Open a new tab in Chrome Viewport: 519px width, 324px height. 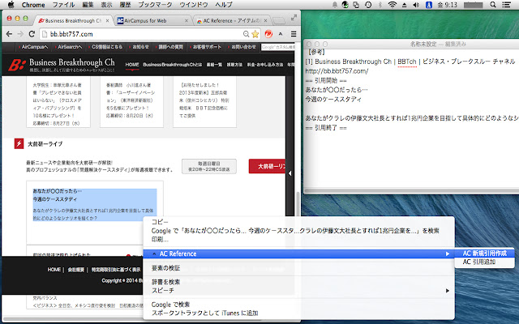[279, 20]
